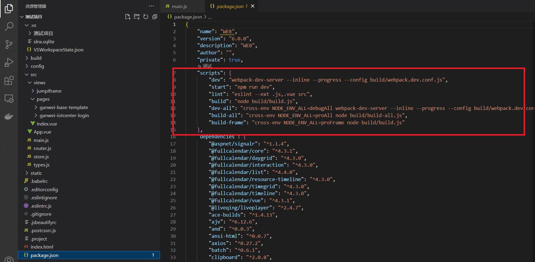
Task: Click the New File icon in explorer
Action: tap(128, 17)
